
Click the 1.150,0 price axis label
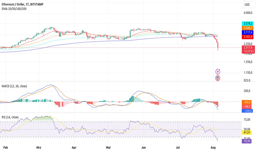(x=248, y=72)
